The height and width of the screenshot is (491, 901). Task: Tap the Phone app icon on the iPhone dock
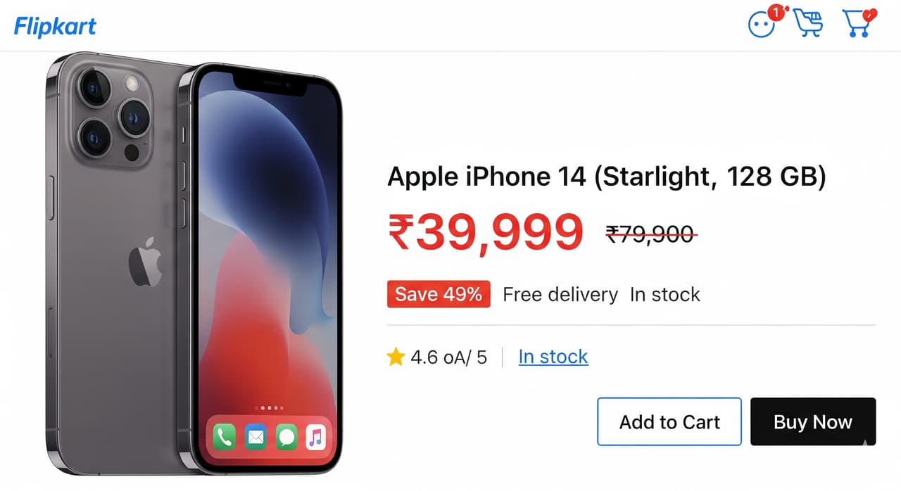click(225, 438)
